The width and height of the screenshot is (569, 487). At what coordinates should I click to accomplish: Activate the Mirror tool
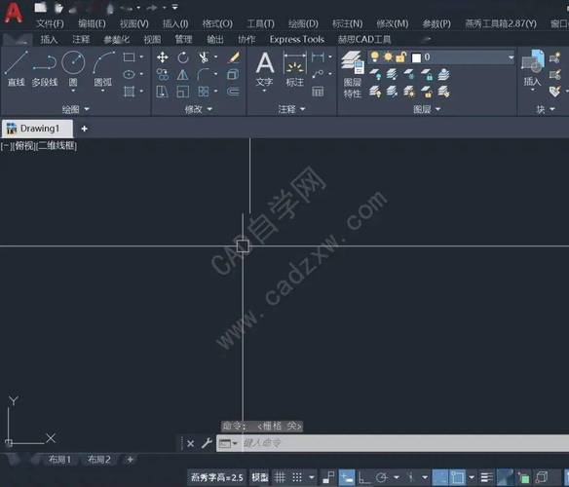point(183,74)
